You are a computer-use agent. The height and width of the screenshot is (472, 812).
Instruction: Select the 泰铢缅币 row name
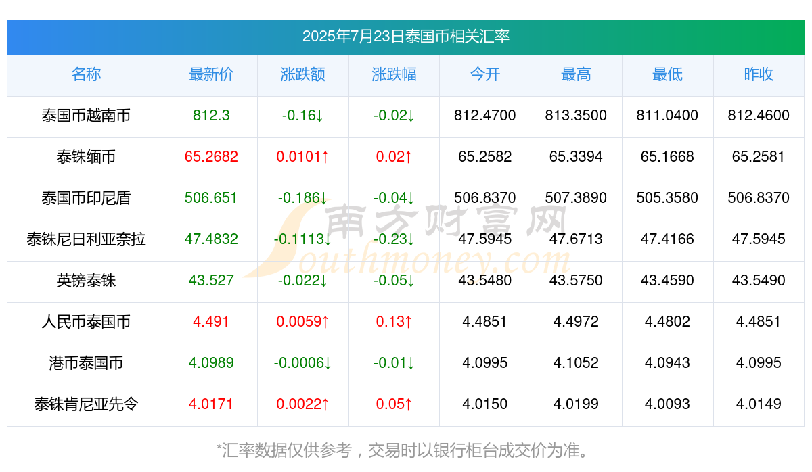pos(86,157)
